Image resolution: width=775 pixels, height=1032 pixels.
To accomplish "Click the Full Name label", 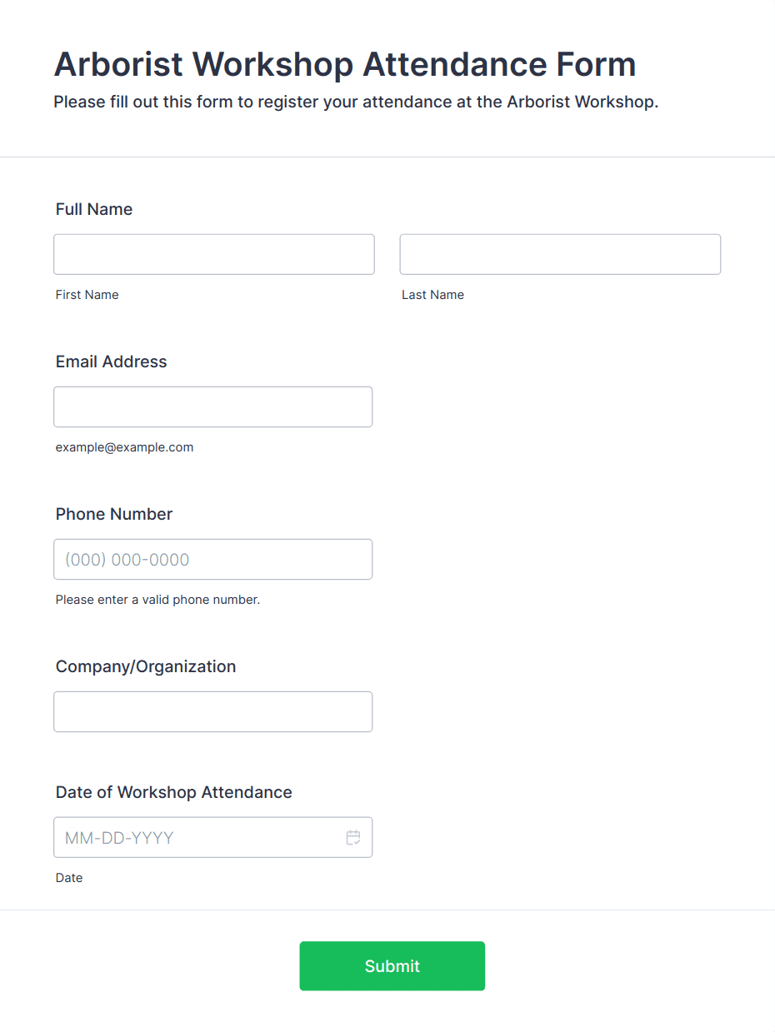I will pos(94,209).
